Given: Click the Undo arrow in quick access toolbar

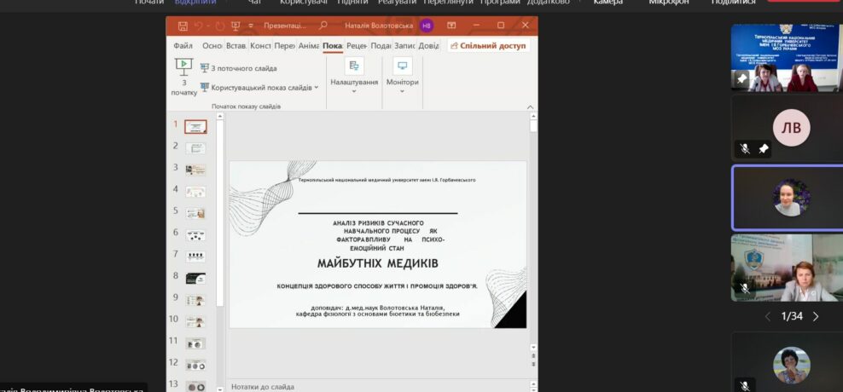Looking at the screenshot, I should [x=200, y=26].
